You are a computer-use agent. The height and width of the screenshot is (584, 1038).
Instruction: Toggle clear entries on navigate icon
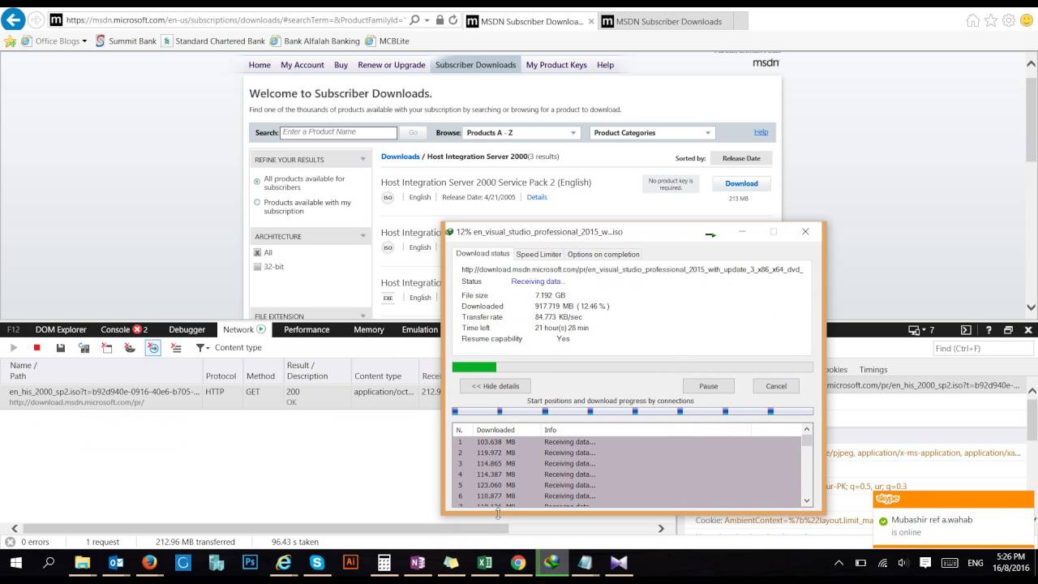coord(152,348)
